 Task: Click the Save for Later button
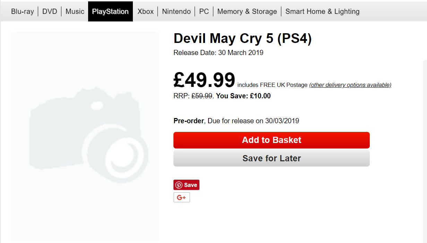271,158
